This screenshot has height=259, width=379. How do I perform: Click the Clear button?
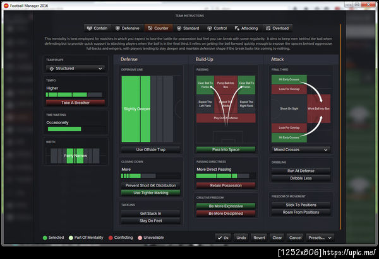pos(277,238)
